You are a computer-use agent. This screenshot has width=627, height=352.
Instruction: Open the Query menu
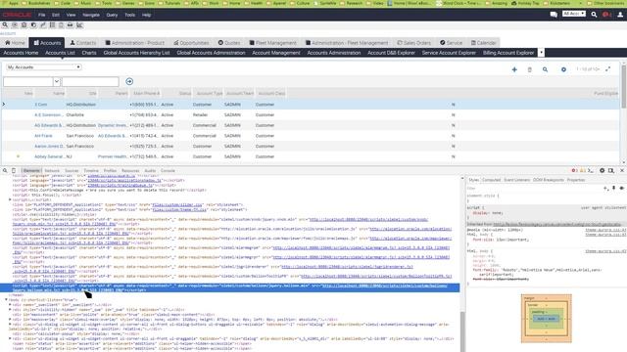(112, 15)
